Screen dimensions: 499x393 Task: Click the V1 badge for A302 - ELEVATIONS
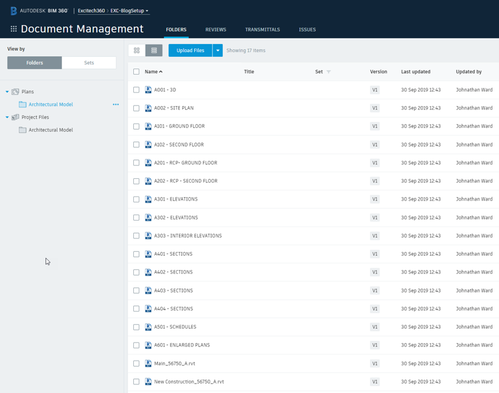[375, 218]
